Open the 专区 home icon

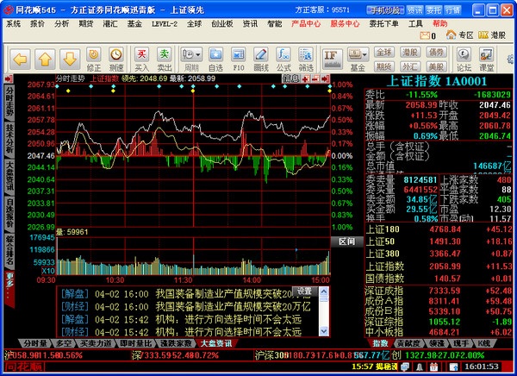click(x=459, y=34)
